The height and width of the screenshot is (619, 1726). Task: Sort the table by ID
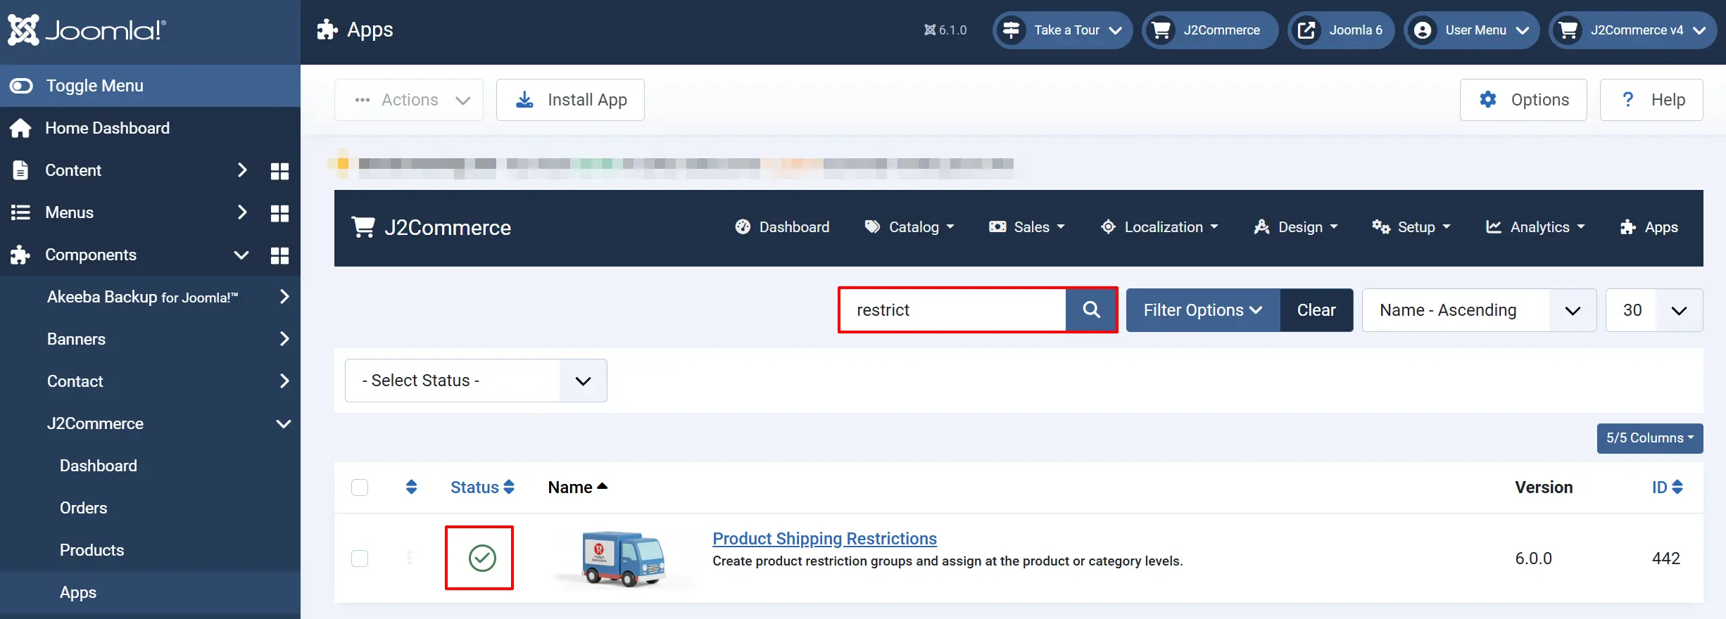tap(1667, 487)
